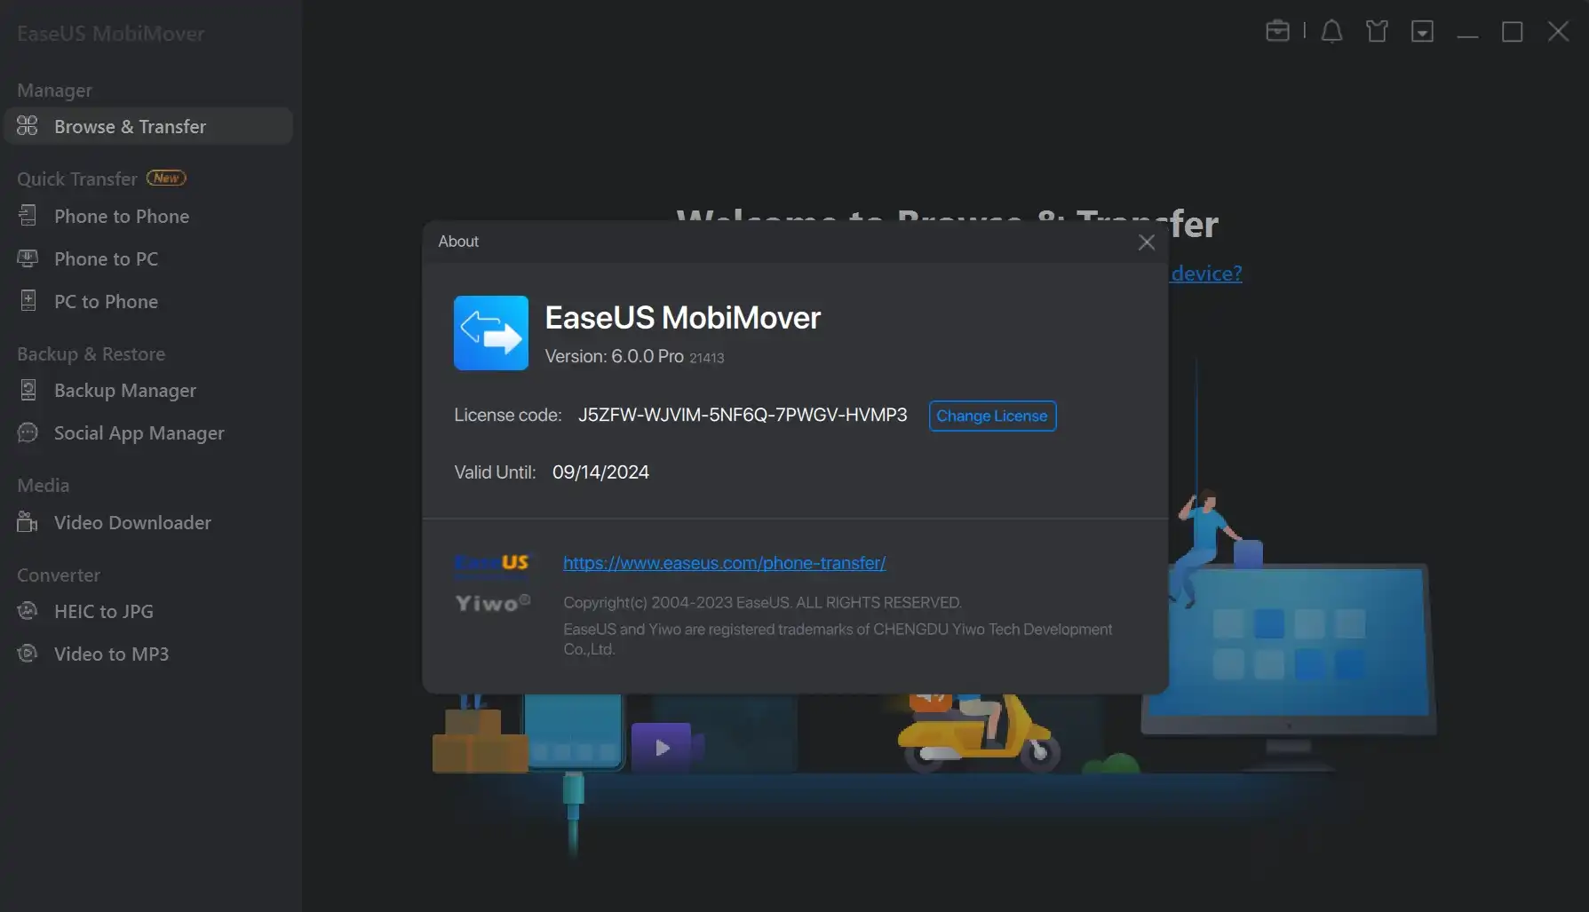Open notifications bell icon
Viewport: 1589px width, 912px height.
[1331, 32]
